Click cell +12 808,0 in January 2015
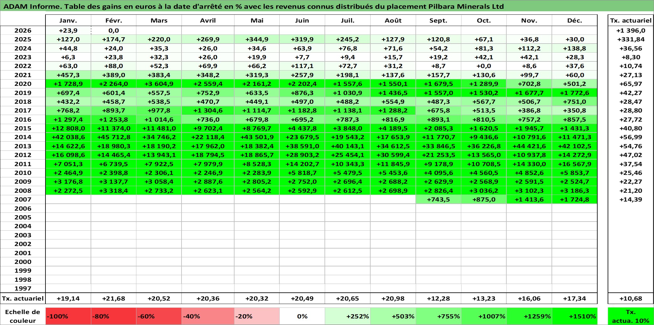This screenshot has width=654, height=325. coord(68,128)
